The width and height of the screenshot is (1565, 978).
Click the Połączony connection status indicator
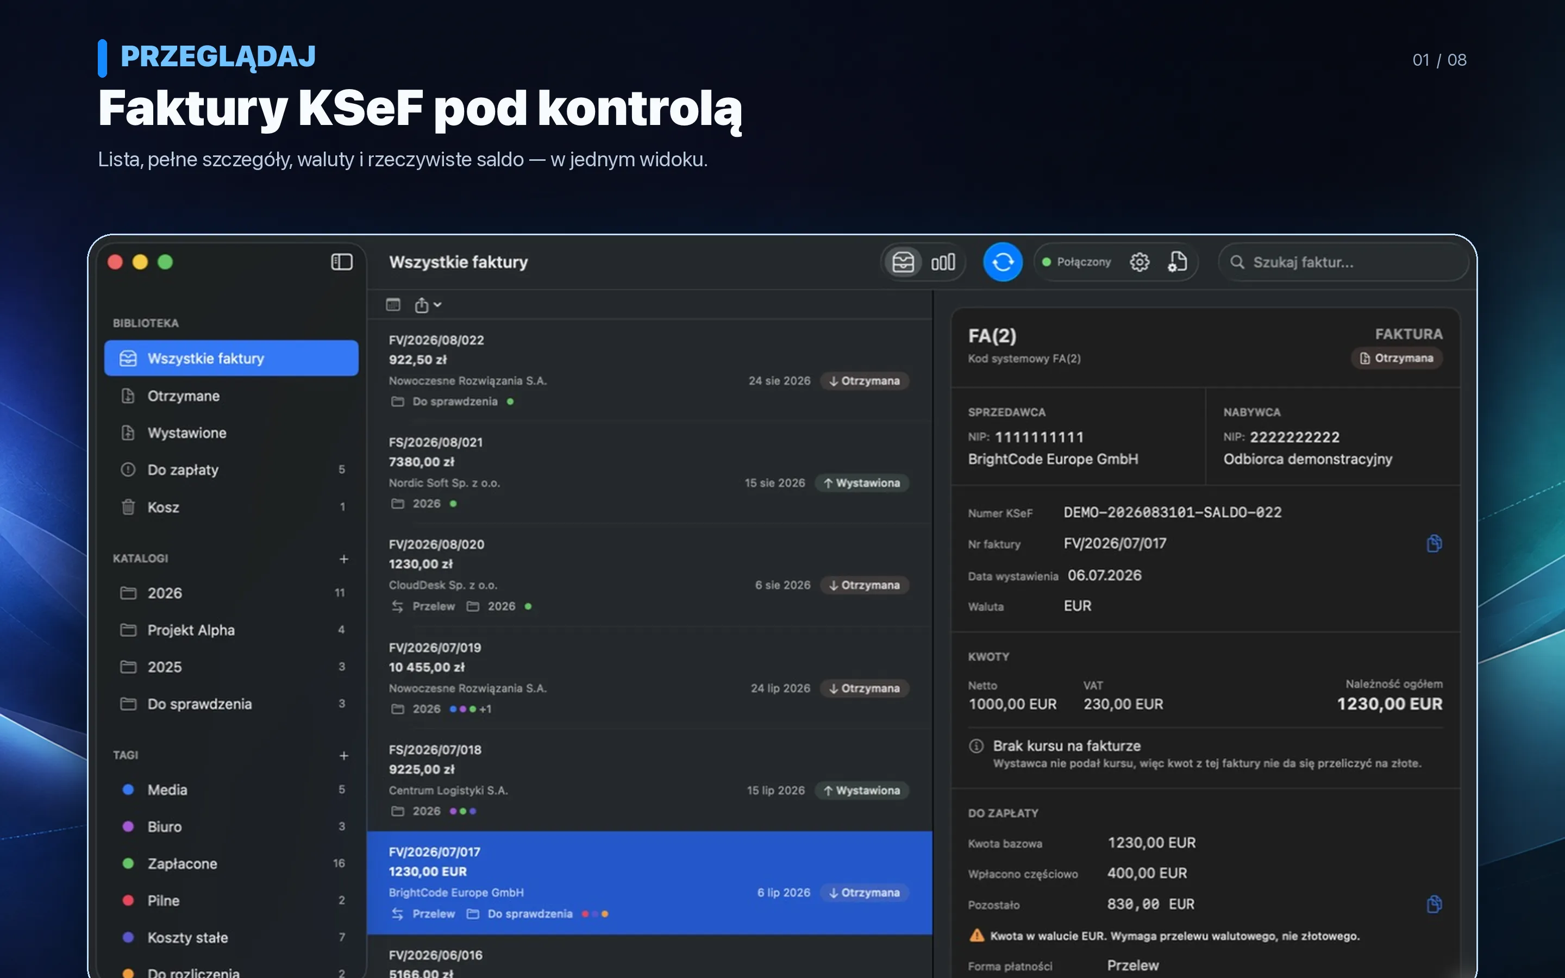click(1076, 262)
